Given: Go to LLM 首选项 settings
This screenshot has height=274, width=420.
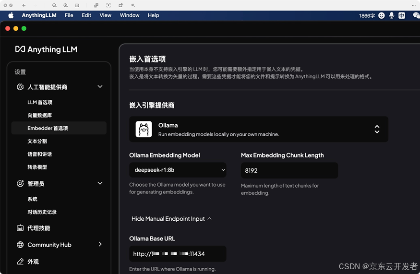Looking at the screenshot, I should (x=40, y=102).
